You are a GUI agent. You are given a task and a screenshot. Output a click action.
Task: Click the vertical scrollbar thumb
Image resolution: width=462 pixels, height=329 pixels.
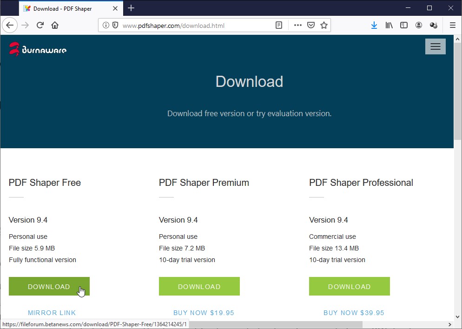[x=457, y=92]
